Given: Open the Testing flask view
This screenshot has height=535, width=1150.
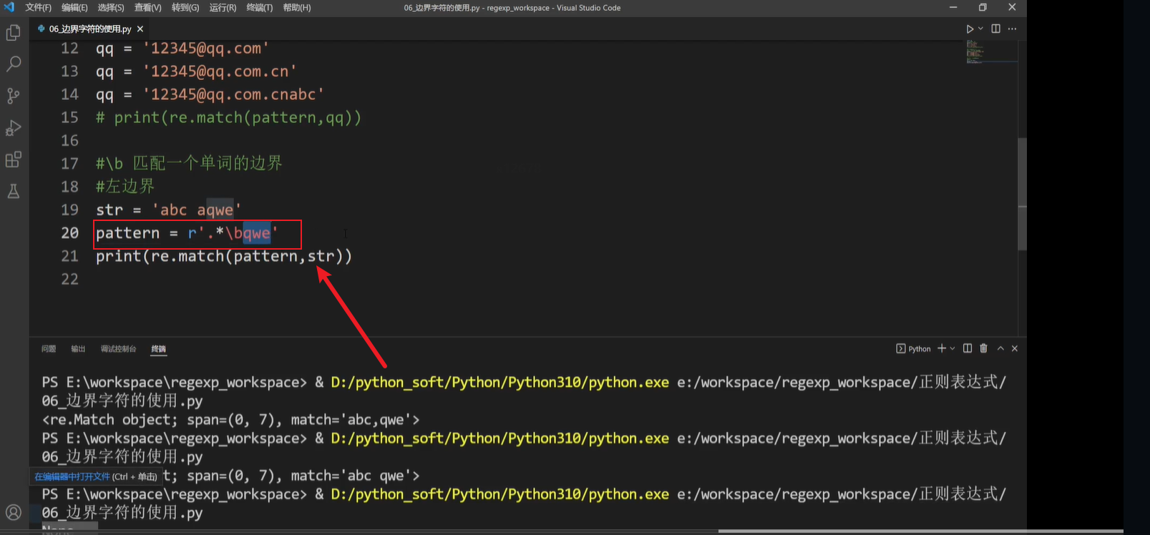Looking at the screenshot, I should coord(14,191).
